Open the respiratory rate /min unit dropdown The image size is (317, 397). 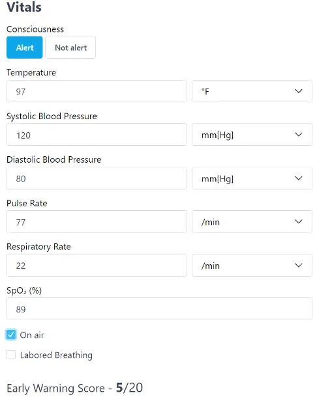(x=252, y=266)
